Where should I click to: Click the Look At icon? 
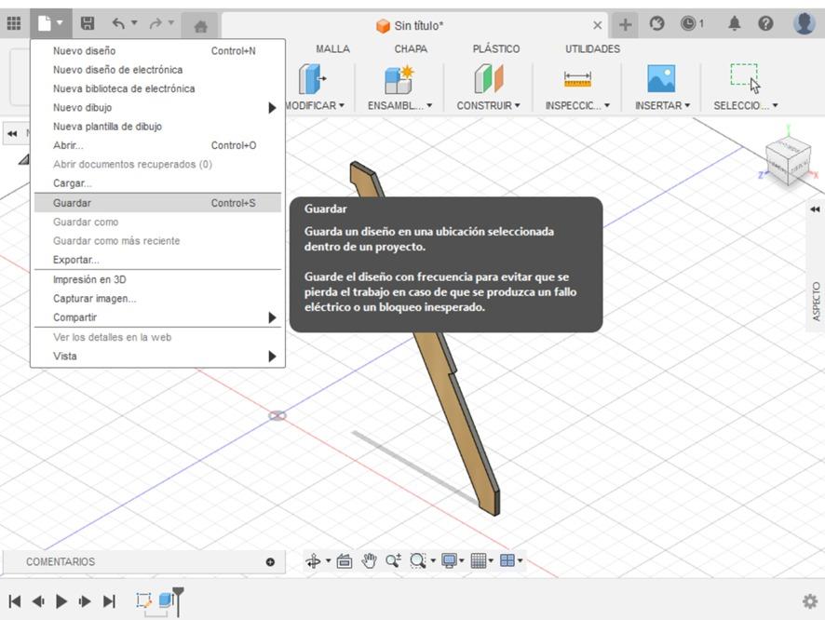345,561
